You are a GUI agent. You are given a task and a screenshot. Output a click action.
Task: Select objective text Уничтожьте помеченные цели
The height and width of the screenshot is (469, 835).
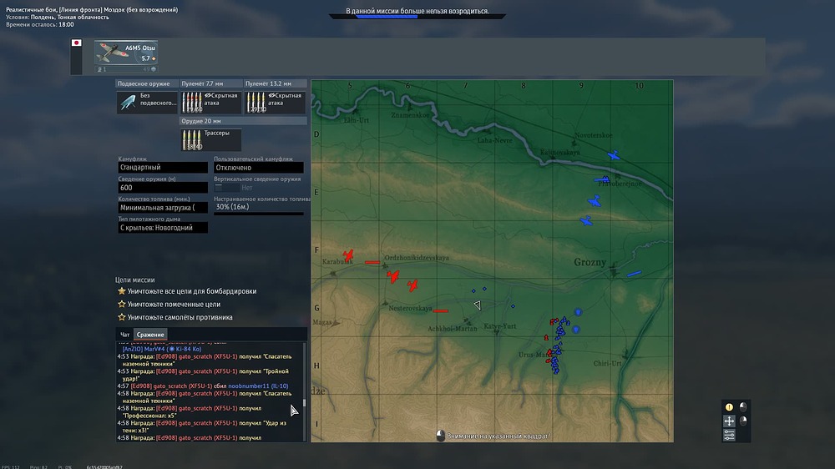pyautogui.click(x=174, y=305)
